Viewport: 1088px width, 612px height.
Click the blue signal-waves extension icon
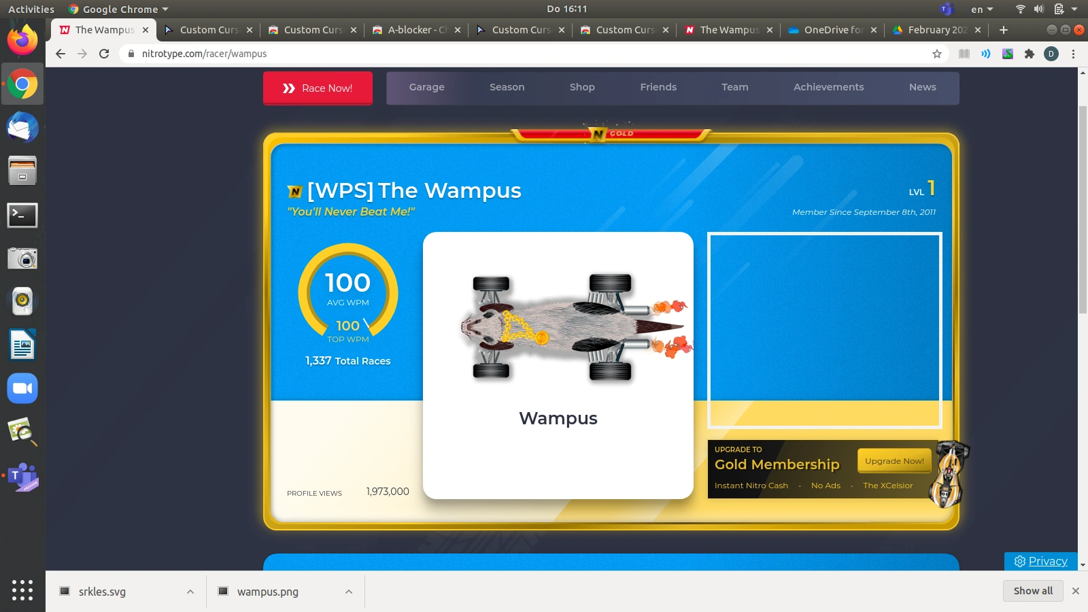986,54
